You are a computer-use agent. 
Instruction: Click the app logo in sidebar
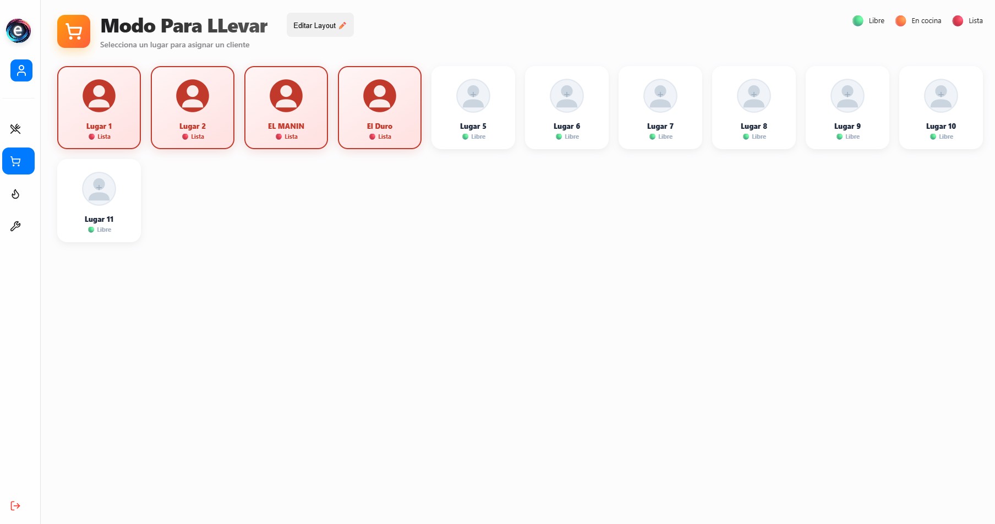[x=18, y=31]
